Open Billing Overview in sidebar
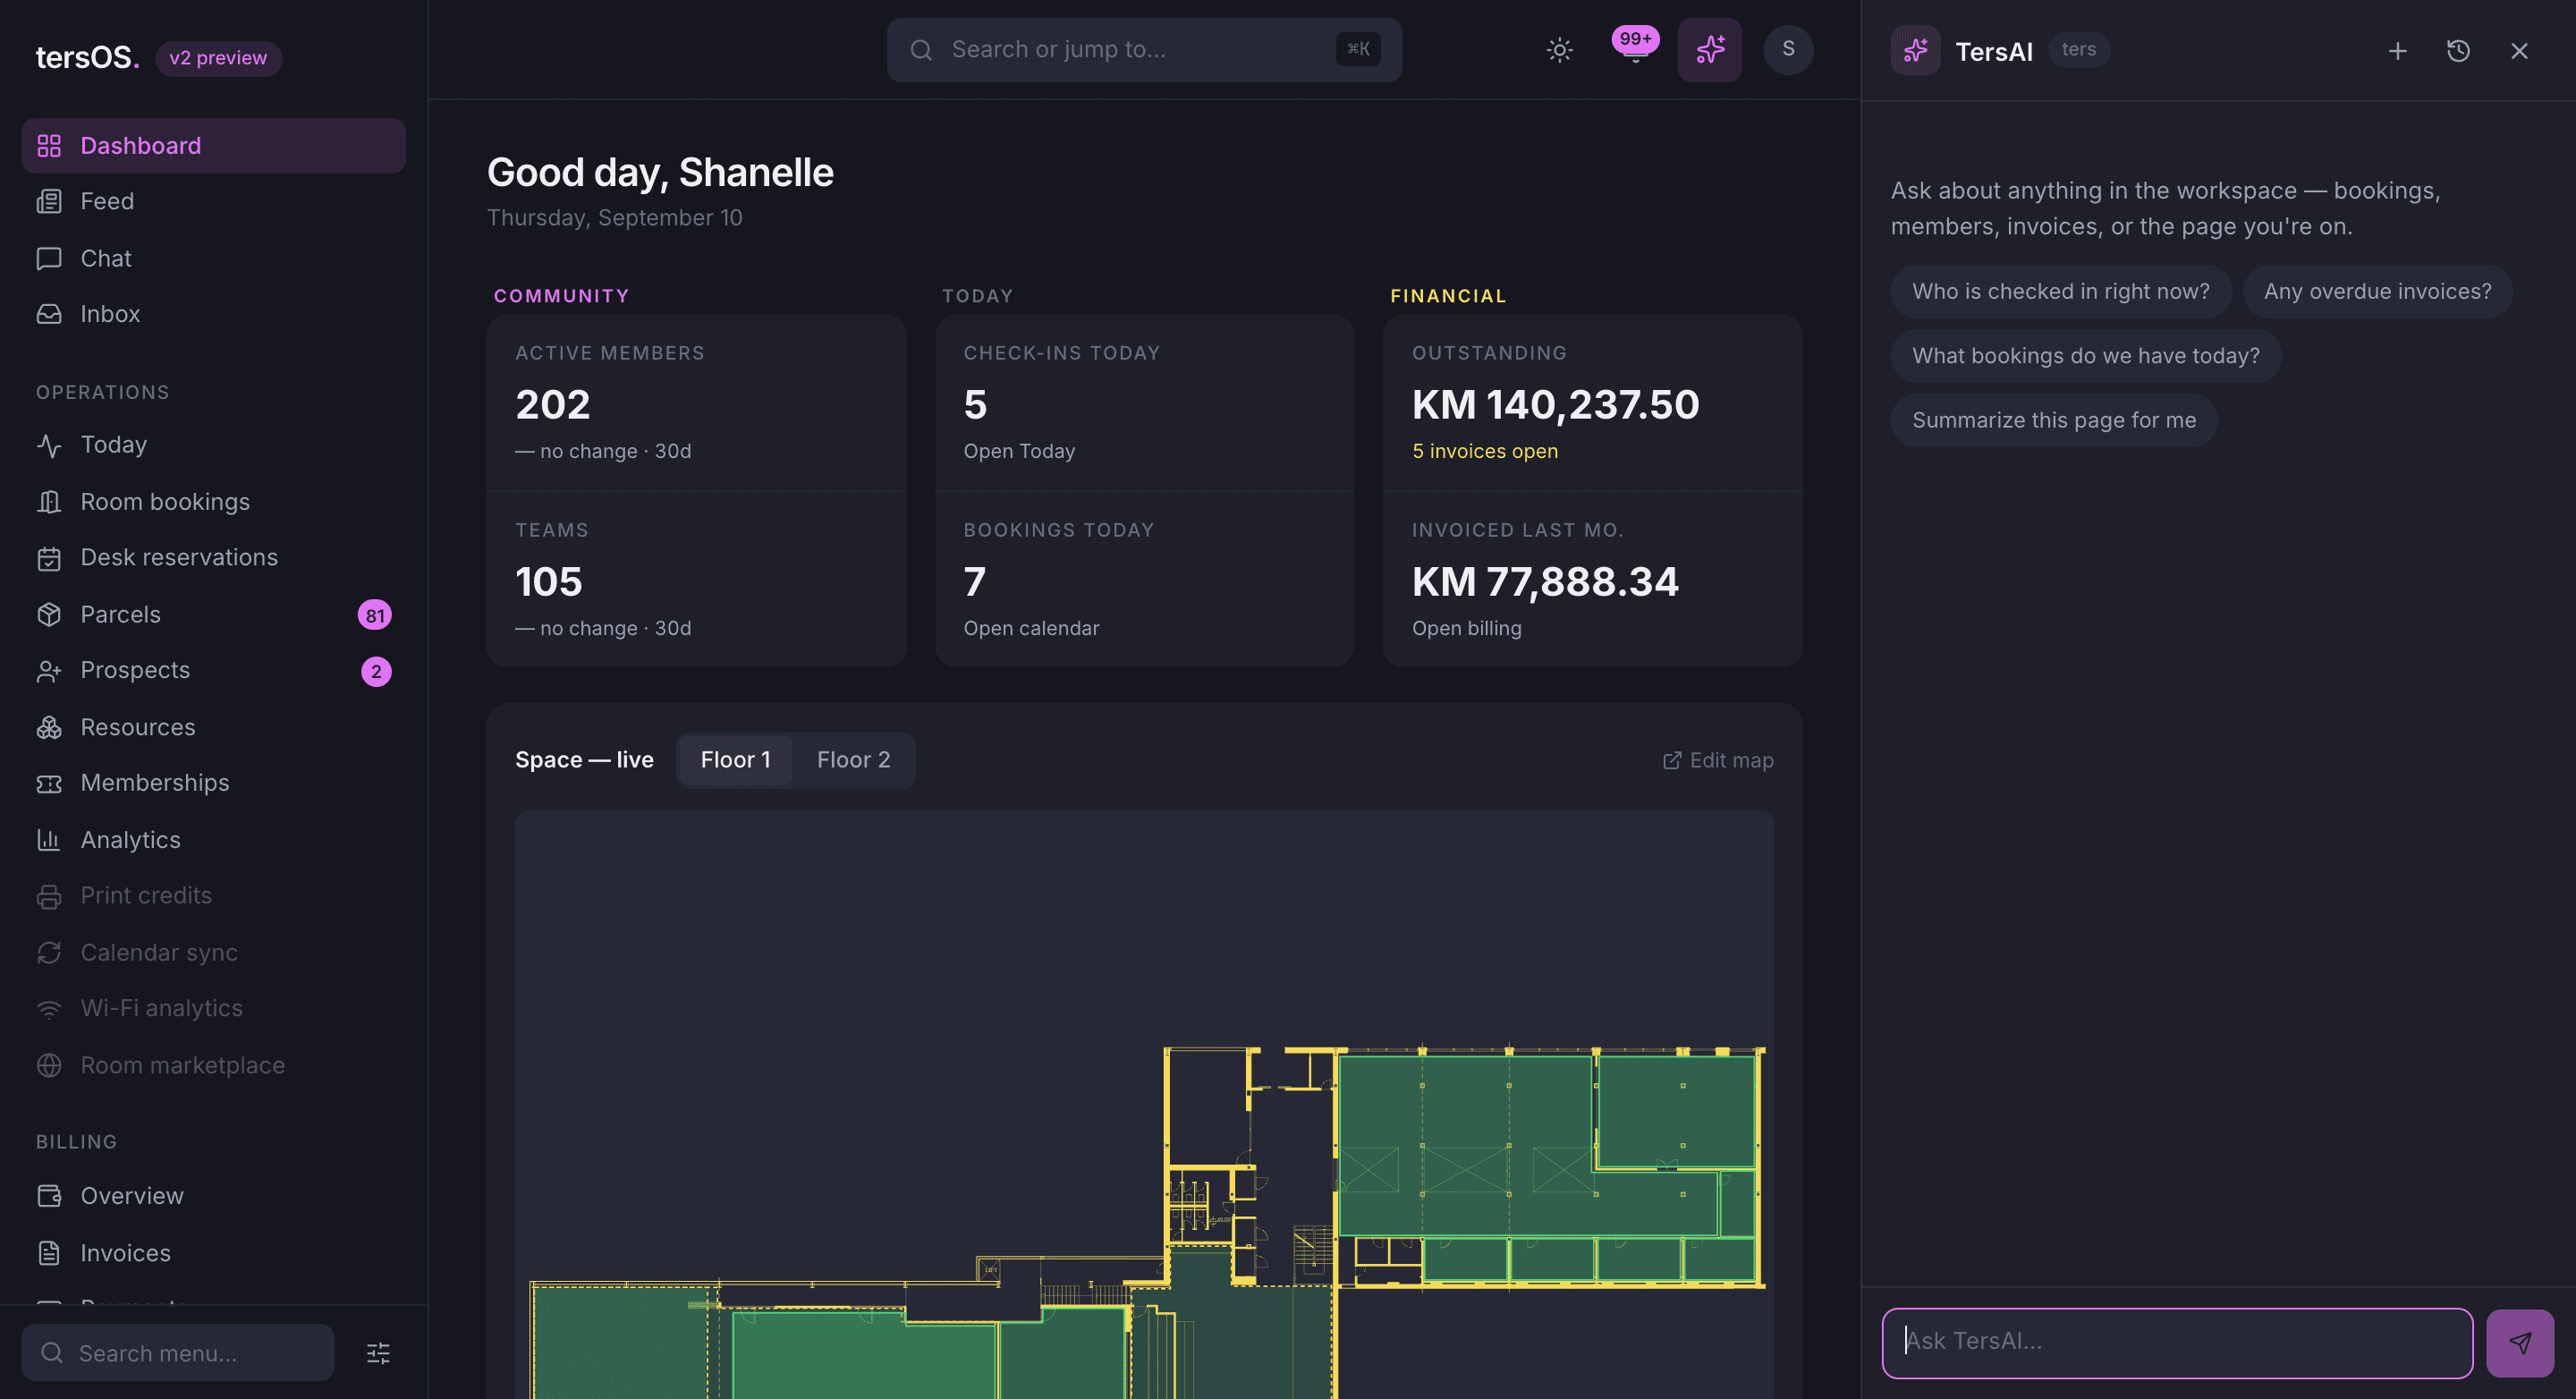 [213, 1196]
